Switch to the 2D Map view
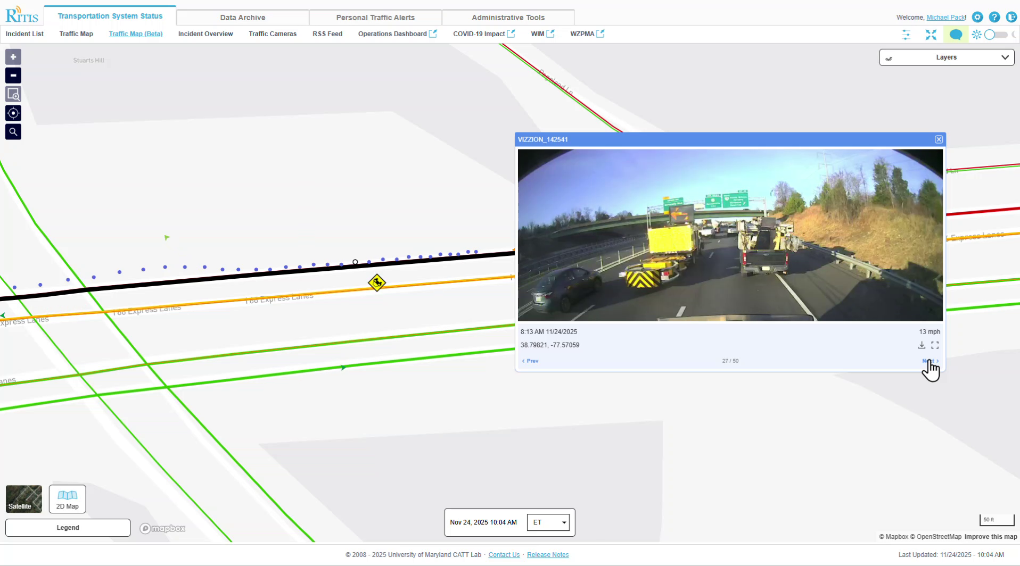The width and height of the screenshot is (1020, 566). [x=68, y=499]
